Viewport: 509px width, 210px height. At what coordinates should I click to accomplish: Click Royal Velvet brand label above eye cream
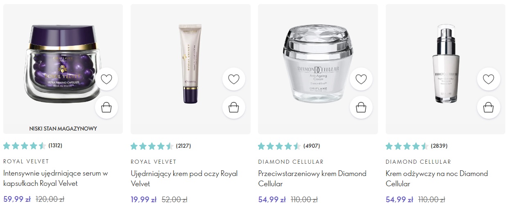(153, 162)
